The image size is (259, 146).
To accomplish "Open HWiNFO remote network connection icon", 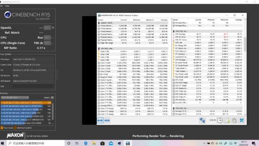I will click(x=202, y=121).
